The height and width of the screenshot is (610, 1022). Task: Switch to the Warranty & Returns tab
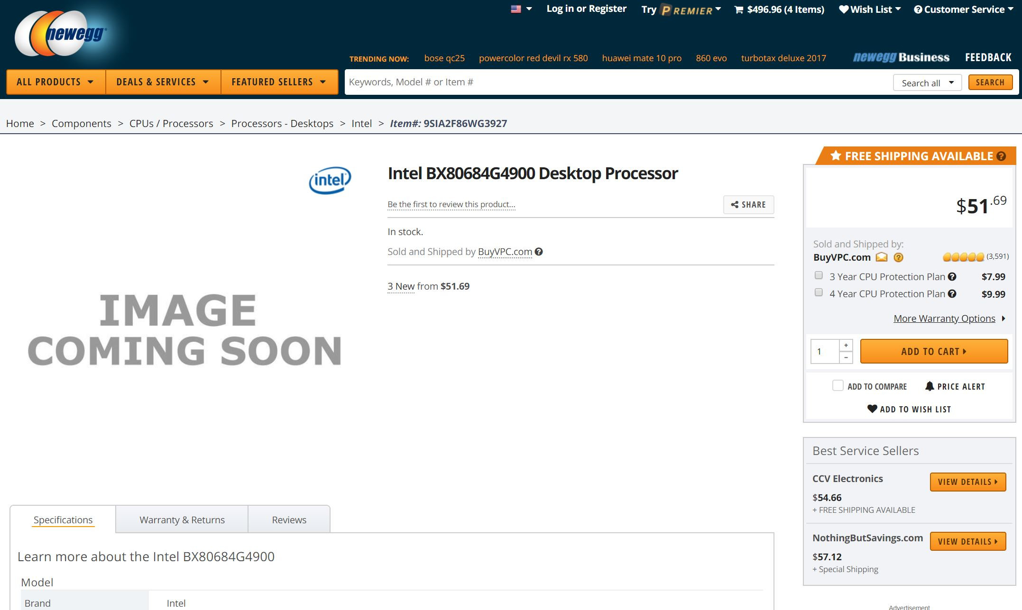click(182, 520)
